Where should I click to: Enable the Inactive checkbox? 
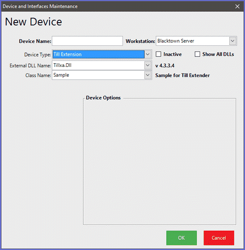[158, 54]
